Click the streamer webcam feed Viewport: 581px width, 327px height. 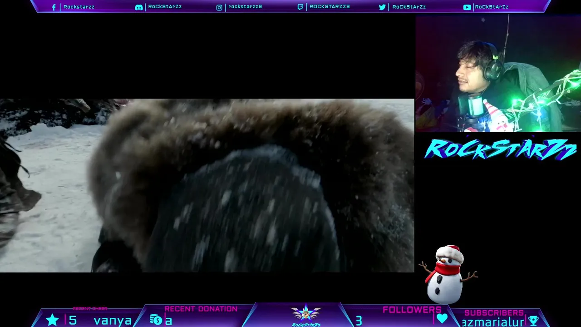coord(498,74)
